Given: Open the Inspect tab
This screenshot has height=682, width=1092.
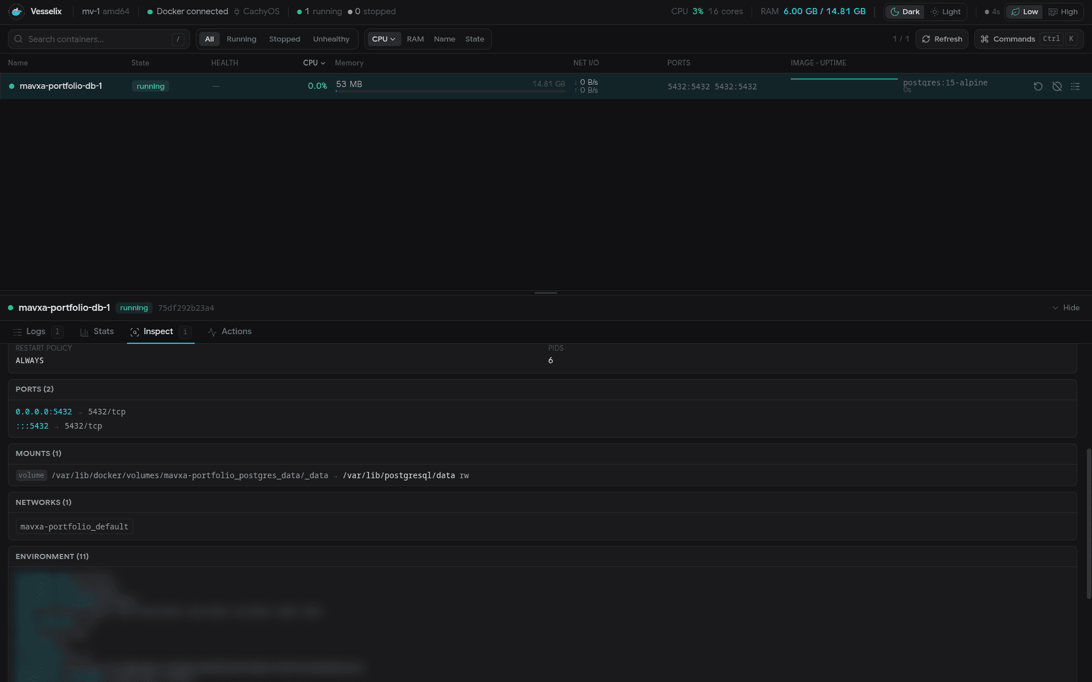Looking at the screenshot, I should (161, 332).
